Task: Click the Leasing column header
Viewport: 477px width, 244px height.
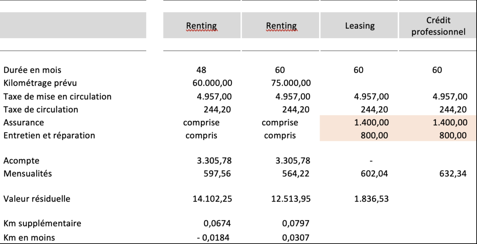Action: (x=359, y=26)
